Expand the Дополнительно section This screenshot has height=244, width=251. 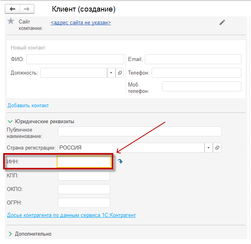(x=10, y=234)
